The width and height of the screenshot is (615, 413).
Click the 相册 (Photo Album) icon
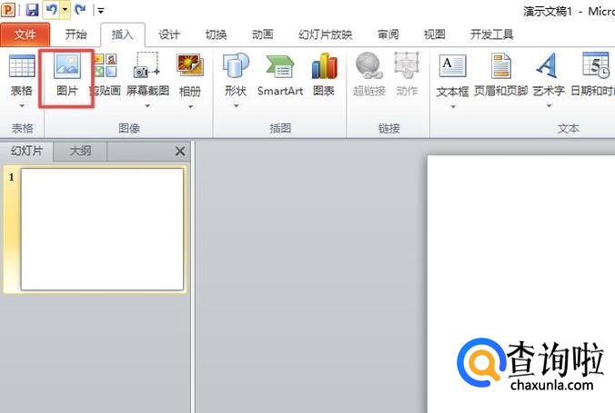190,65
